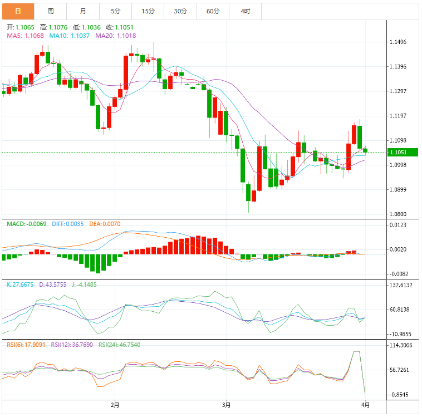Click the MA5 moving average label

pos(25,36)
